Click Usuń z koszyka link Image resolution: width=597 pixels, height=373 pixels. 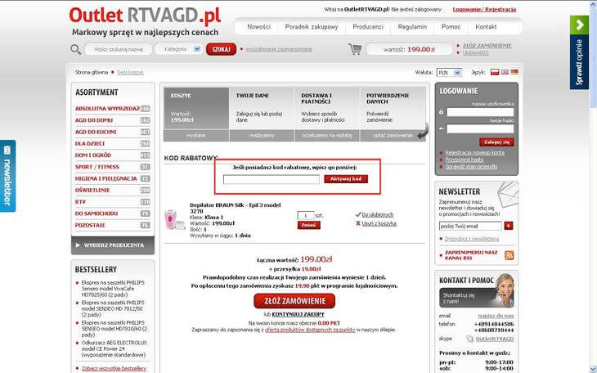pyautogui.click(x=379, y=223)
